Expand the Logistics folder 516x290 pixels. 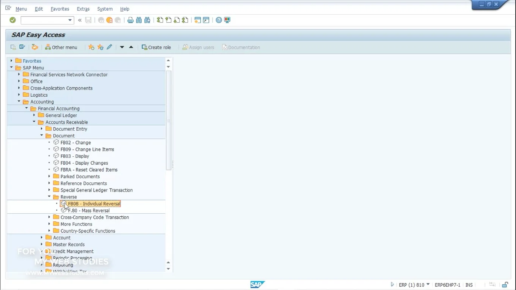point(19,95)
